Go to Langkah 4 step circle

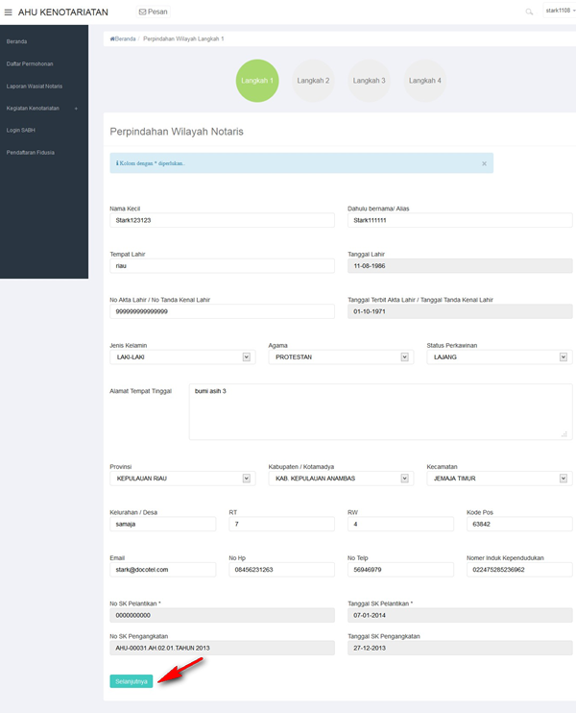click(x=425, y=81)
